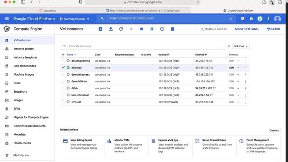Check the demolablinux instance checkbox
This screenshot has height=162, width=288.
point(63,81)
